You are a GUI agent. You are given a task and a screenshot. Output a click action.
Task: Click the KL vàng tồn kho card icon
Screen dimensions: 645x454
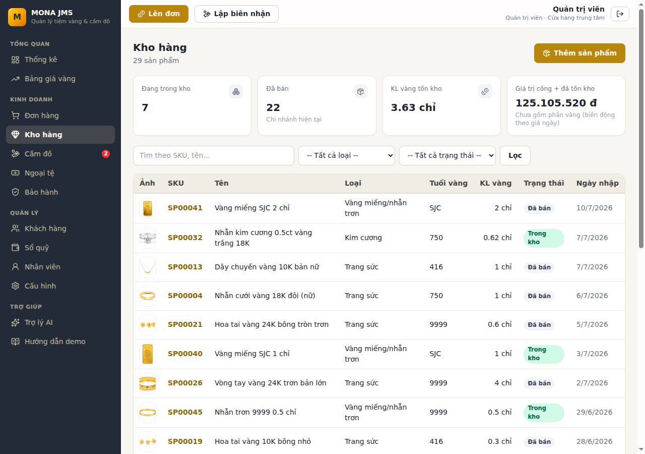[485, 91]
